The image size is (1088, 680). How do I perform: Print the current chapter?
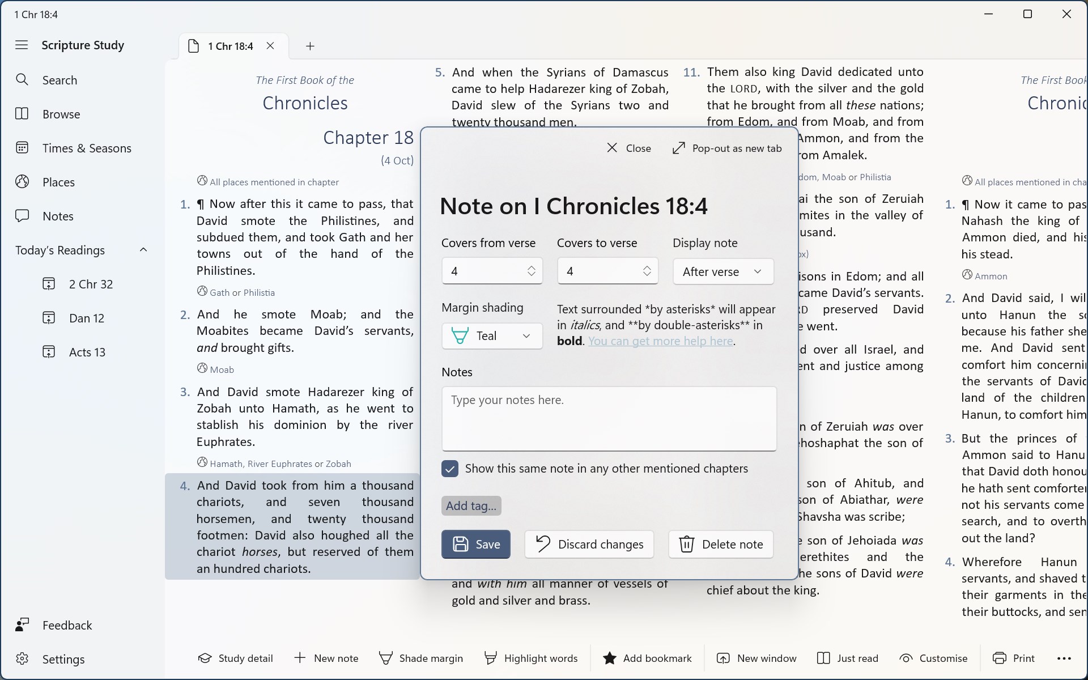(x=1014, y=658)
